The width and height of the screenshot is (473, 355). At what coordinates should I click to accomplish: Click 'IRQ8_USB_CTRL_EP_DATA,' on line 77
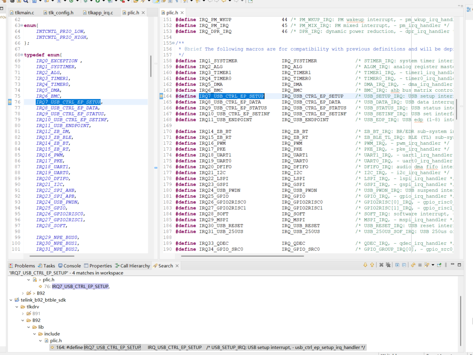[68, 108]
